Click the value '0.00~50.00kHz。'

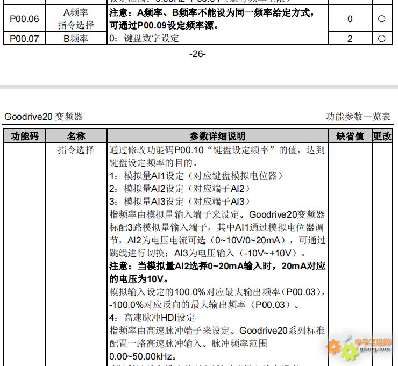143,356
